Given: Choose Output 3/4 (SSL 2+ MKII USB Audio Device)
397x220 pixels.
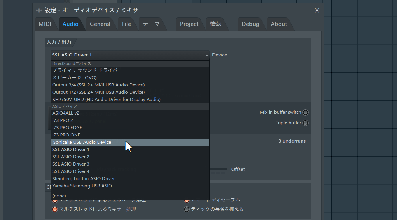Looking at the screenshot, I should pyautogui.click(x=130, y=85).
